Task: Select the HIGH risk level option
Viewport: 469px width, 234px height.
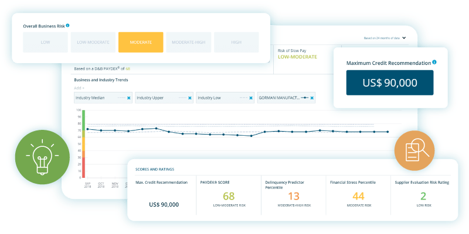Action: 236,42
